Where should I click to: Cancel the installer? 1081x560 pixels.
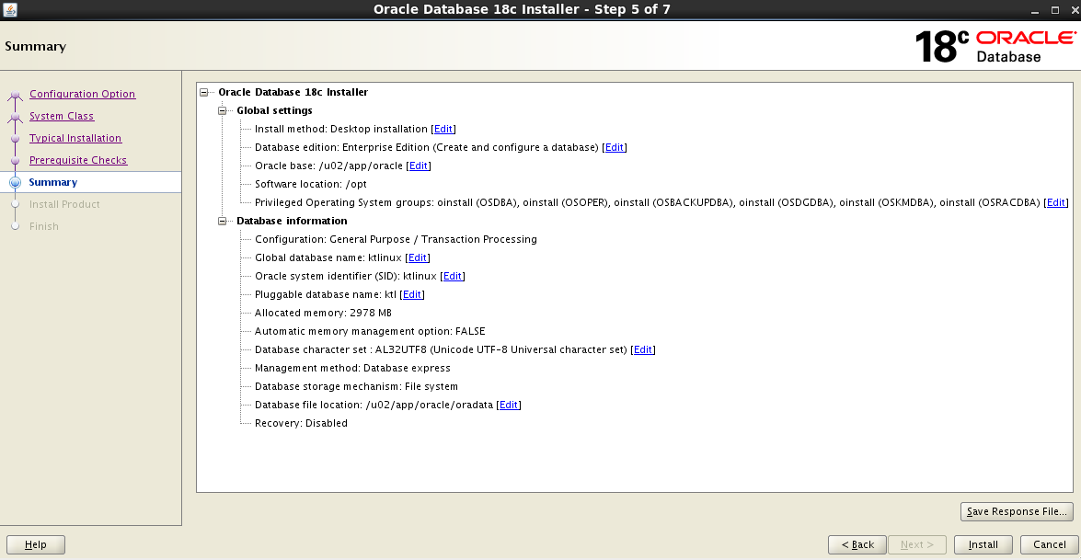1050,544
